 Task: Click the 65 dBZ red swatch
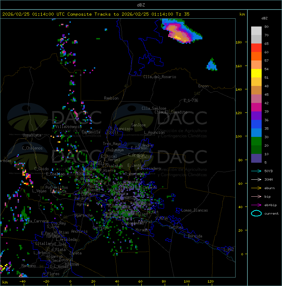click(256, 48)
